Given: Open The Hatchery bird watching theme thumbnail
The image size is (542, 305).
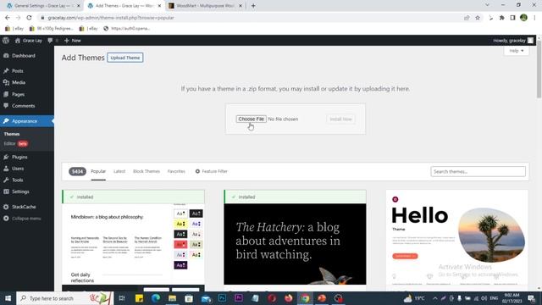Looking at the screenshot, I should coord(295,244).
